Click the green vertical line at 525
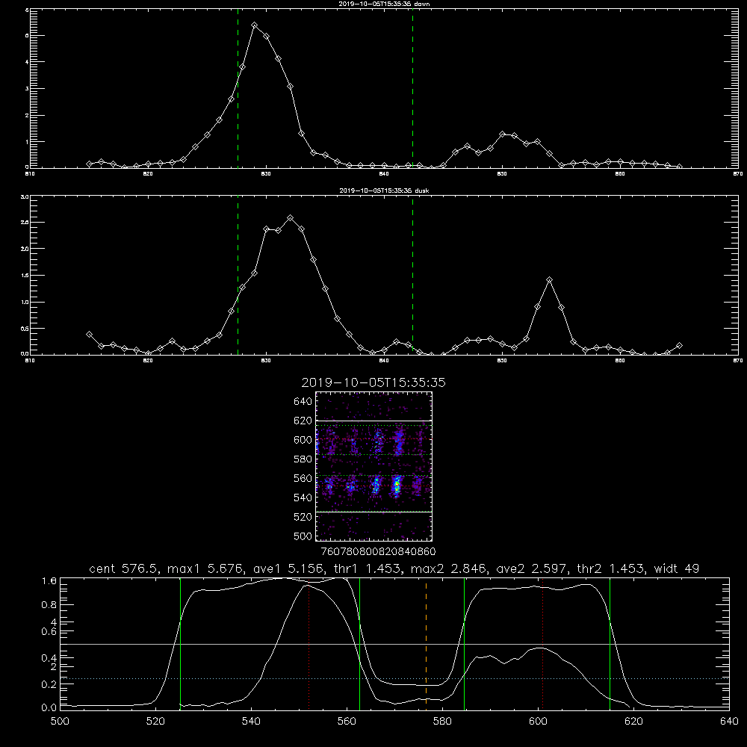Image resolution: width=747 pixels, height=747 pixels. (180, 643)
